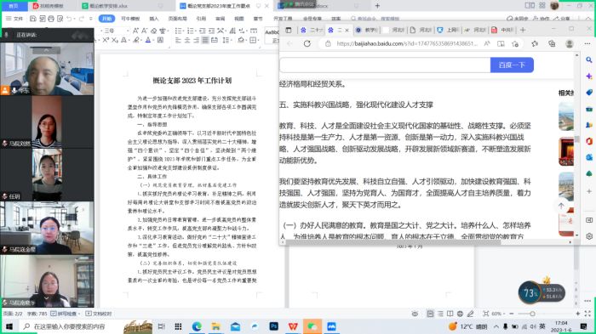Add a new WPS document tab

[x=377, y=6]
